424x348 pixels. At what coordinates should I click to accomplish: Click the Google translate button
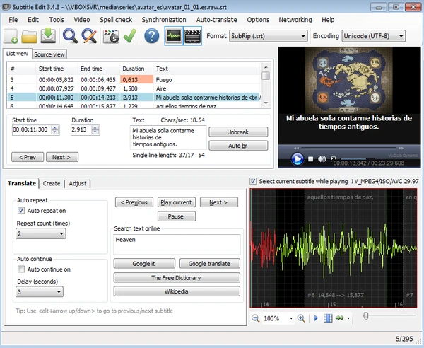pos(209,264)
